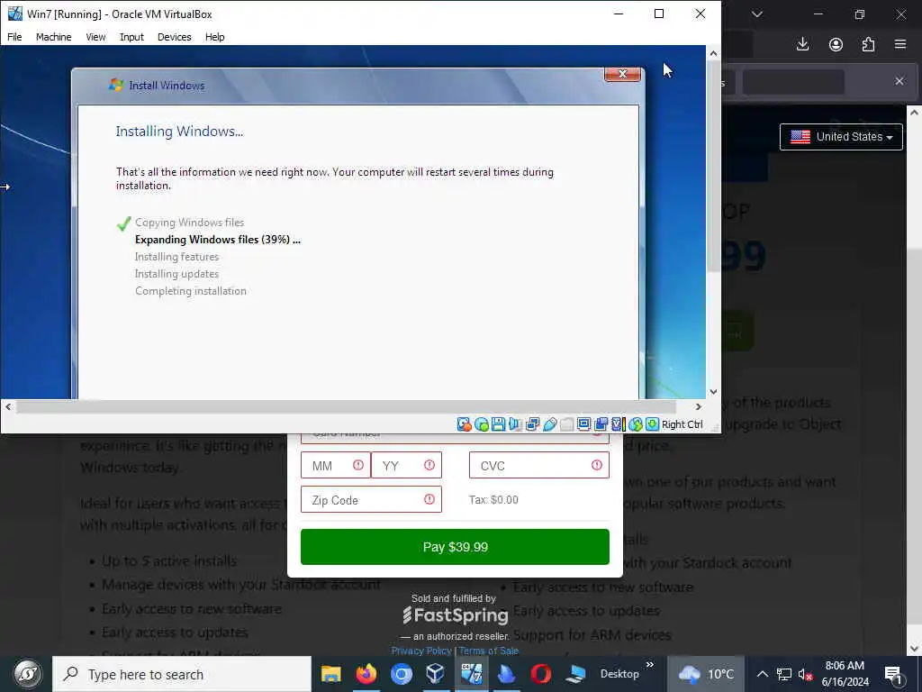Click the virtualization features status icon
The height and width of the screenshot is (692, 922).
click(618, 424)
